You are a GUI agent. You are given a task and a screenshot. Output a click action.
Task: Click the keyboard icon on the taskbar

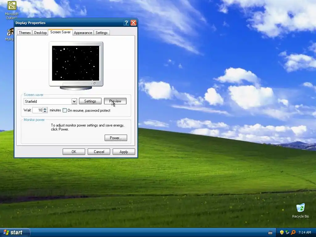pos(270,233)
